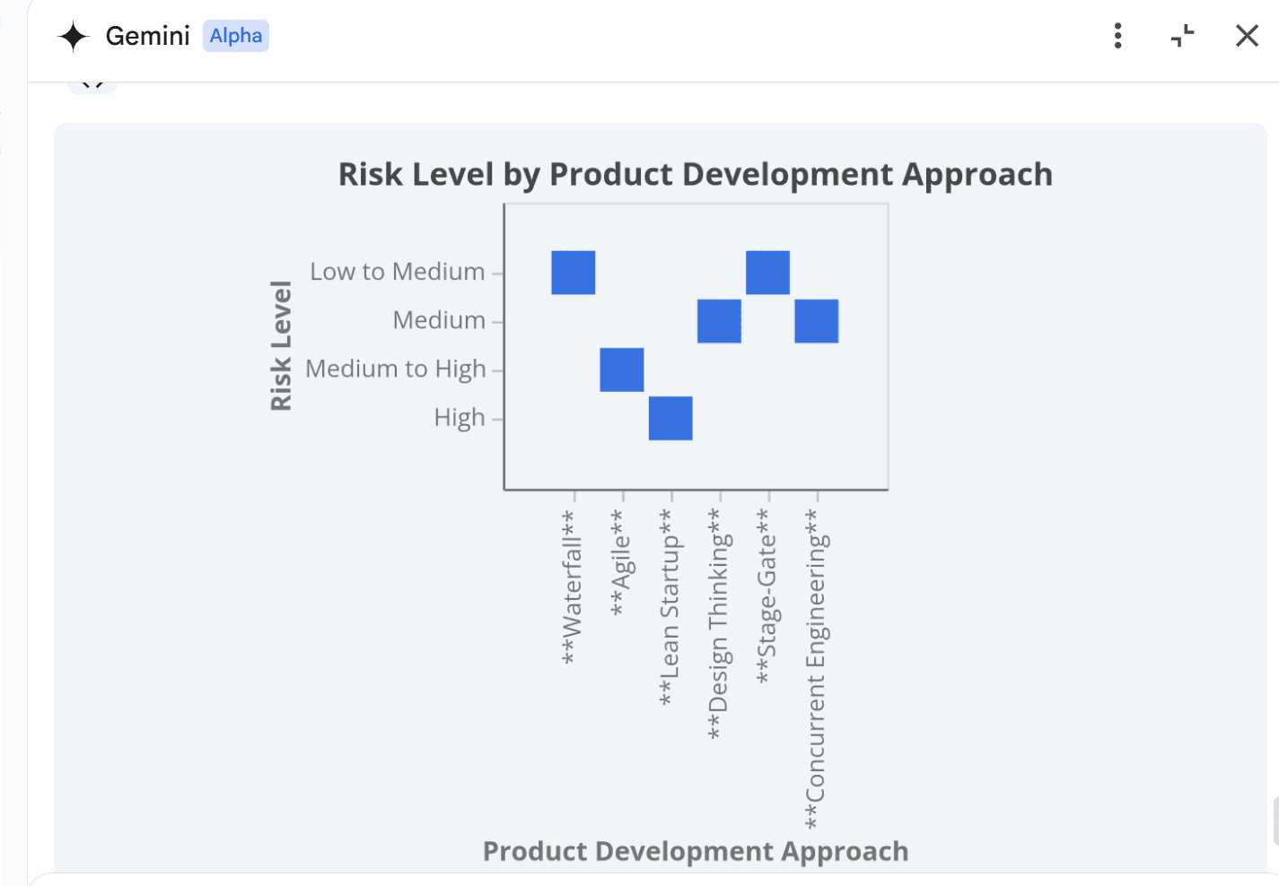Click the Gemini sparkle icon
Image resolution: width=1279 pixels, height=886 pixels.
coord(73,37)
